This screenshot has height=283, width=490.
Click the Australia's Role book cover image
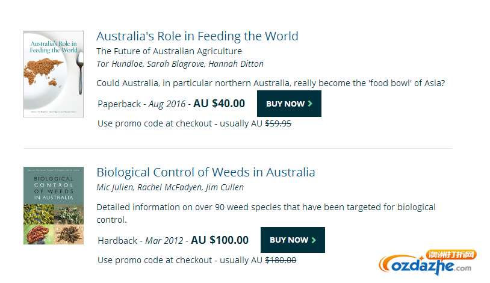tap(54, 74)
